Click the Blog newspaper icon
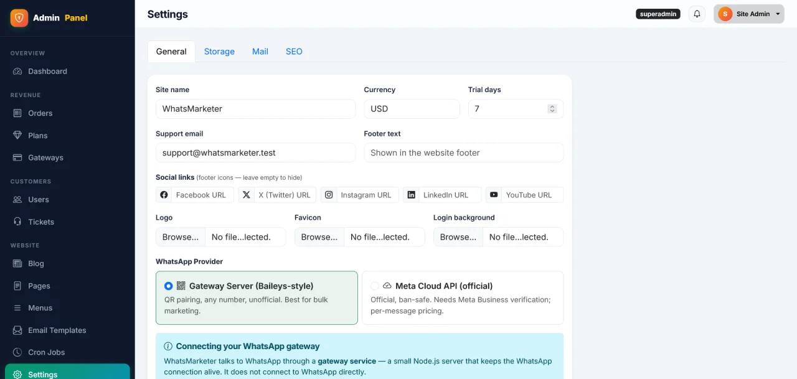Screen dimensions: 797x379 17,264
